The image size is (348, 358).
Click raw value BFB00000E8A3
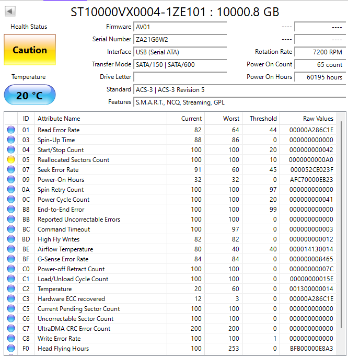tap(311, 349)
